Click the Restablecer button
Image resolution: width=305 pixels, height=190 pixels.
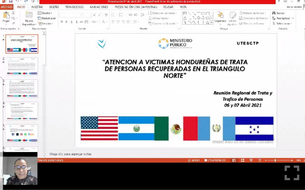[x=47, y=18]
